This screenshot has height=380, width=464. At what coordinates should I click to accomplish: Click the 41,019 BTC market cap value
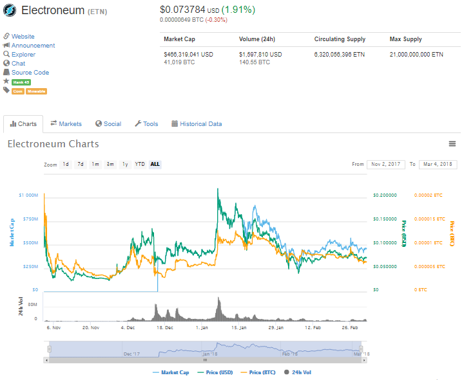(179, 62)
